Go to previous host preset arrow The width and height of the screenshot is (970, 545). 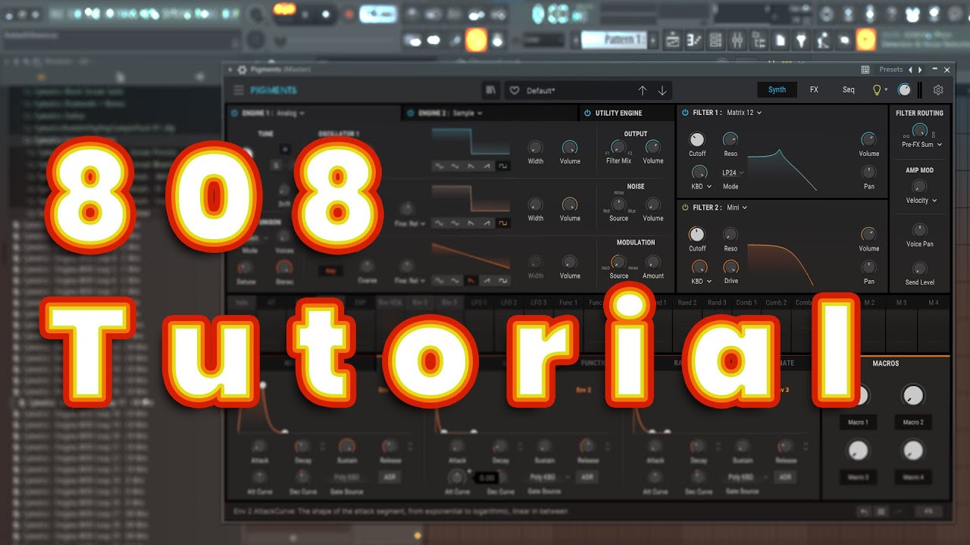point(910,70)
